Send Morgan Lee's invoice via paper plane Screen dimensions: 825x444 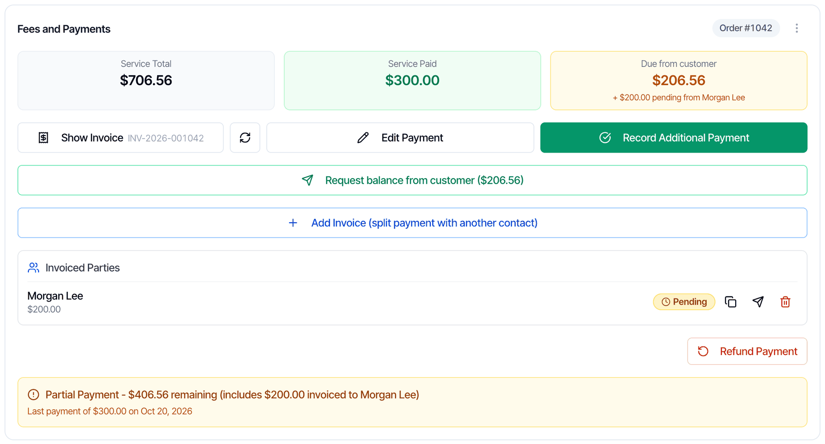(758, 302)
